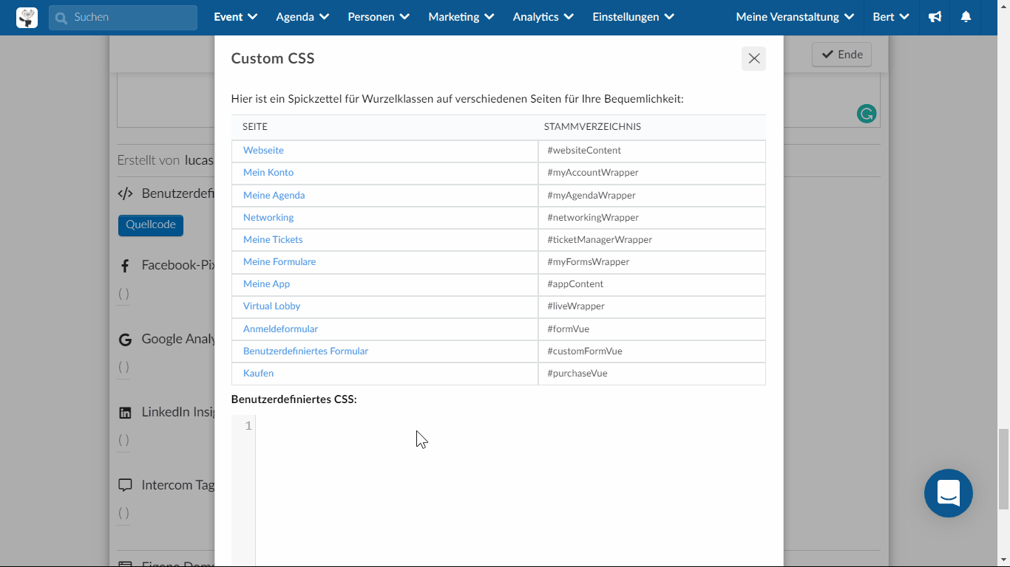Viewport: 1010px width, 567px height.
Task: Click the app logo in top-left corner
Action: (27, 17)
